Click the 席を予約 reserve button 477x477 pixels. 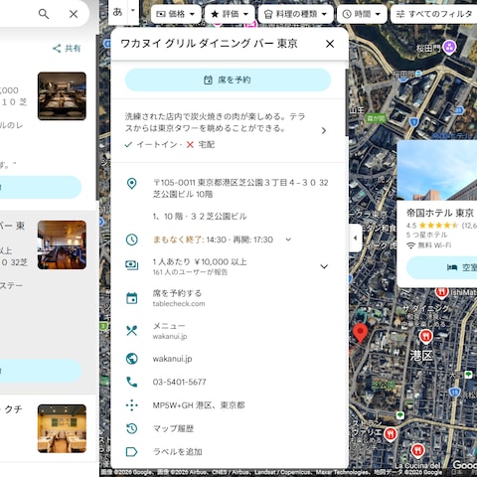pyautogui.click(x=228, y=79)
